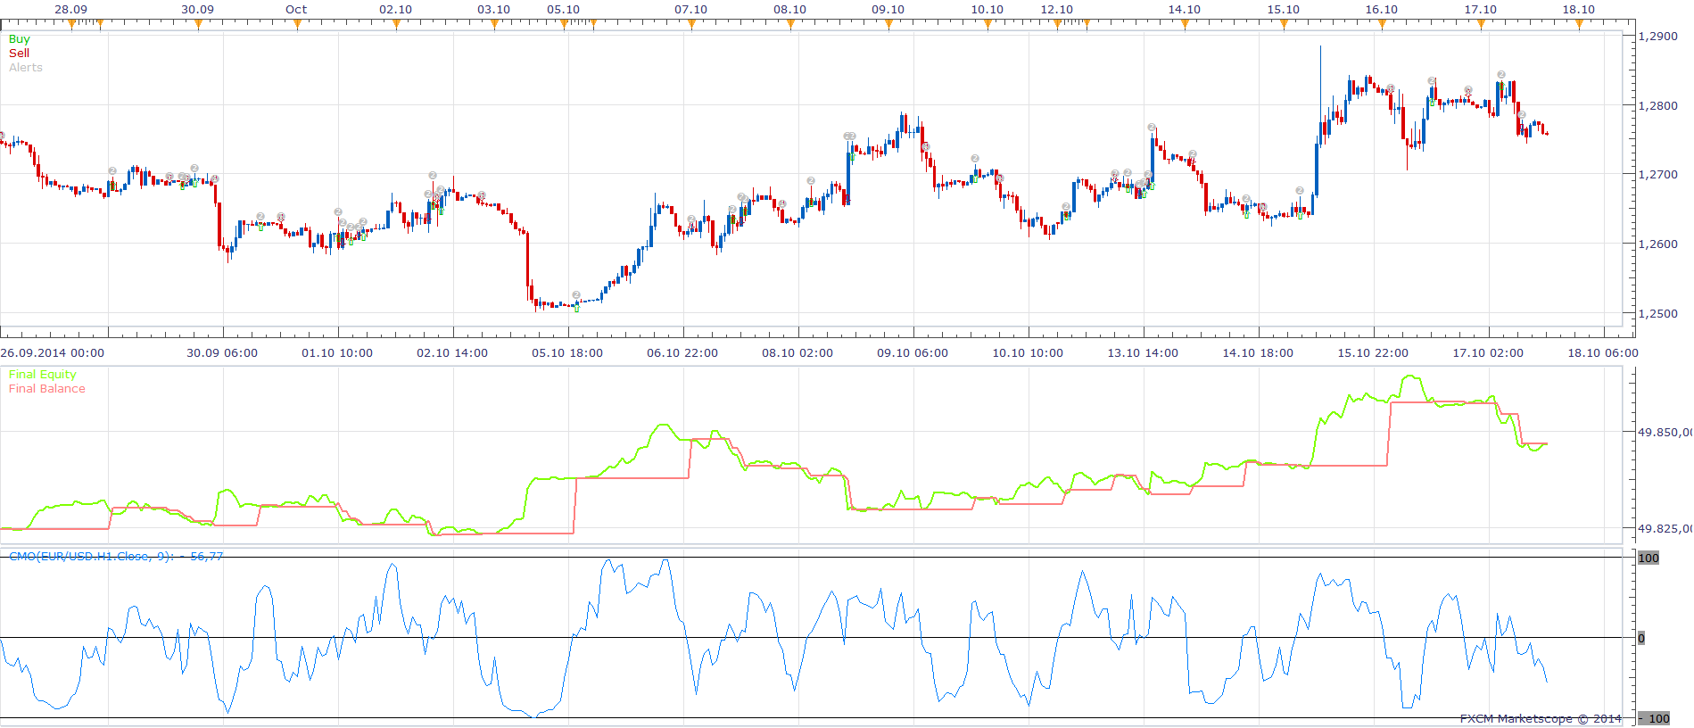Click the 17.10 02:00 time axis label
The height and width of the screenshot is (728, 1694).
point(1488,353)
